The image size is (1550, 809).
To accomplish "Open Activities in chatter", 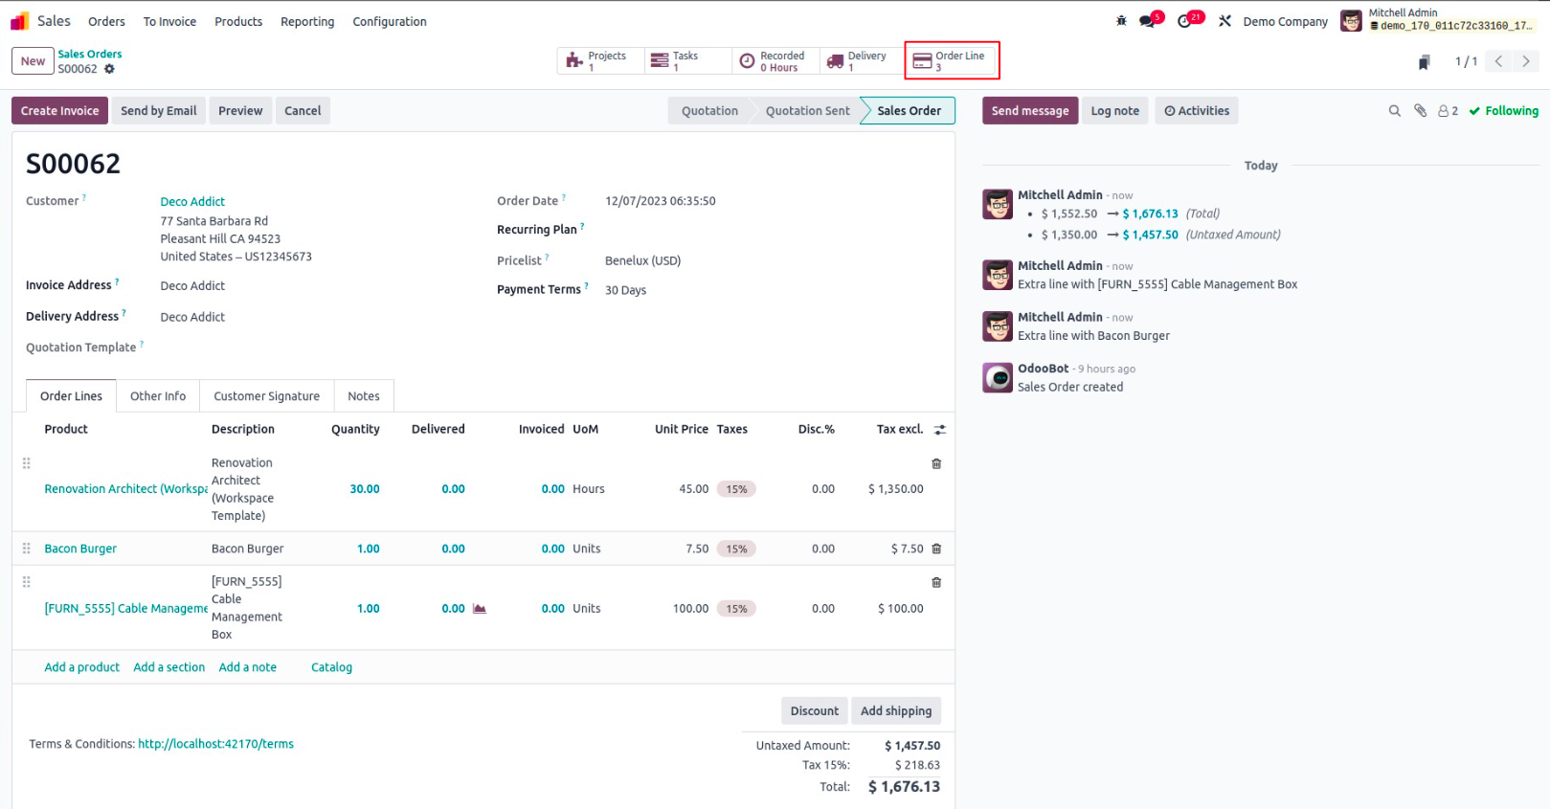I will tap(1197, 111).
